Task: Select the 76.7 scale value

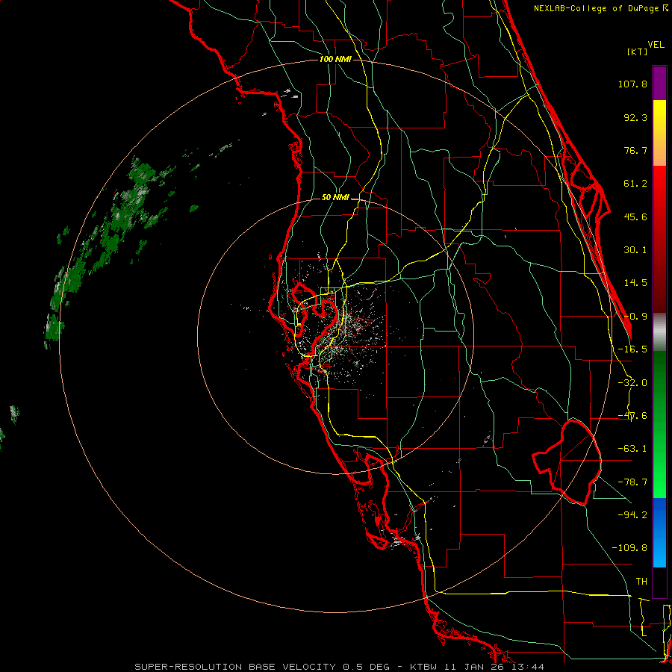Action: tap(635, 150)
